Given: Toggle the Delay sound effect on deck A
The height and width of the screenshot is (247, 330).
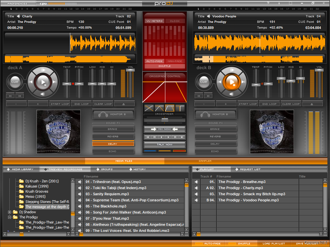Looking at the screenshot, I should point(113,144).
